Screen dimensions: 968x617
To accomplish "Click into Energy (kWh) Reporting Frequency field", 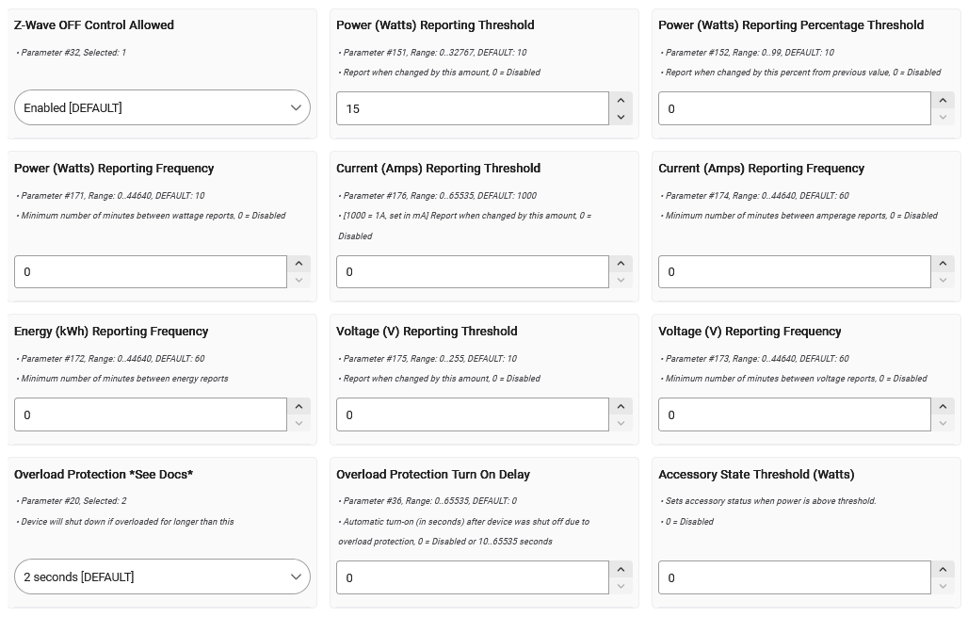I will [150, 414].
